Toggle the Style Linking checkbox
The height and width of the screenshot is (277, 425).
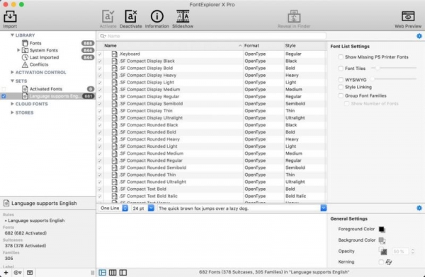(341, 87)
